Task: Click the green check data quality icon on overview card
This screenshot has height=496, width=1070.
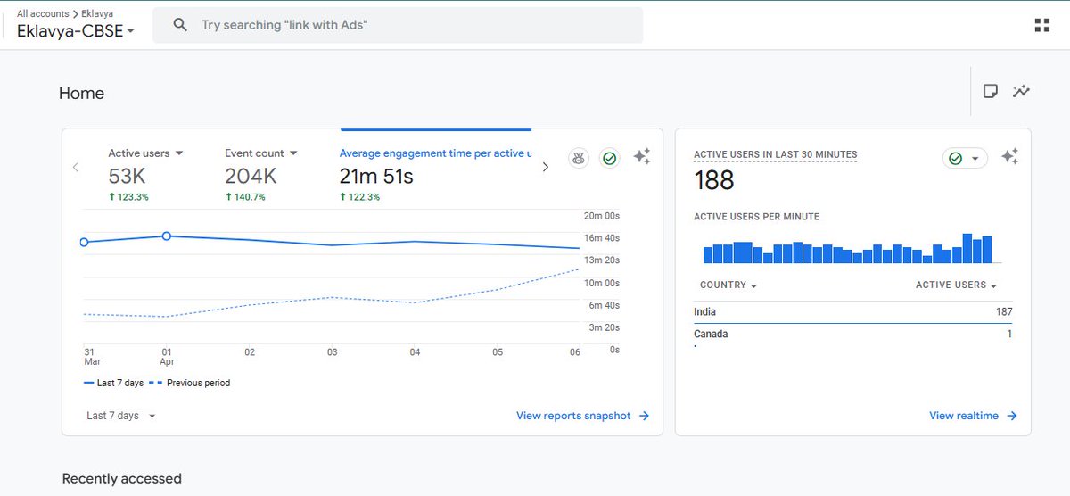Action: pyautogui.click(x=610, y=158)
